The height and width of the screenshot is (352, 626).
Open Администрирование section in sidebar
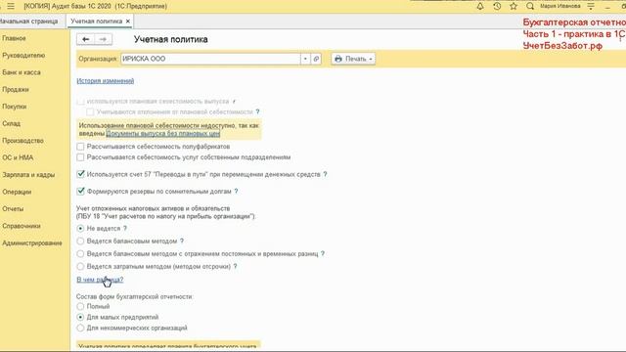point(32,243)
